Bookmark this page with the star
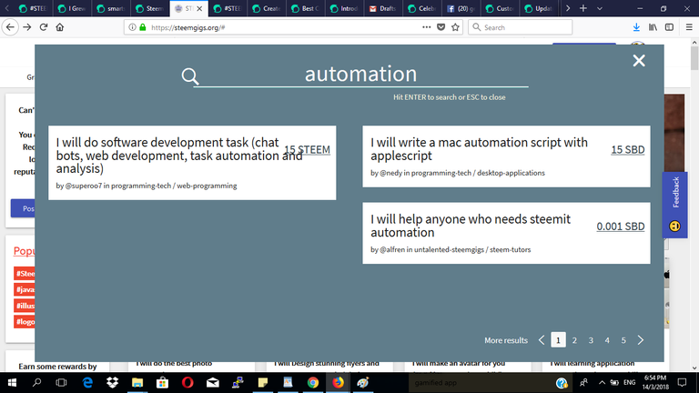Screen dimensions: 699x393 pyautogui.click(x=455, y=27)
